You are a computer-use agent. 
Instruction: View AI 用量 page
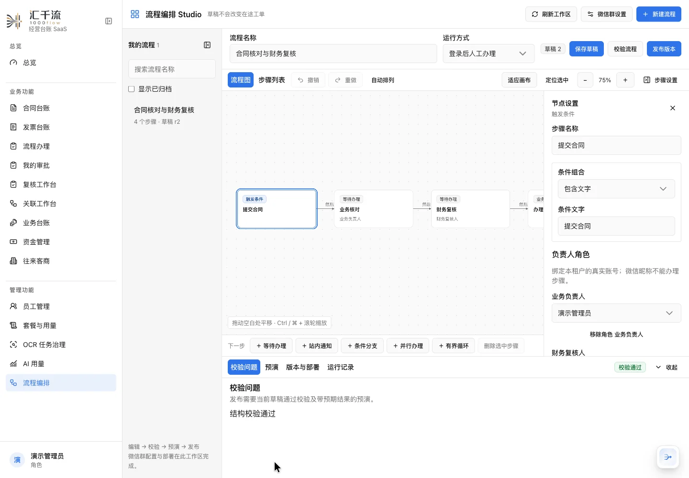[61, 364]
